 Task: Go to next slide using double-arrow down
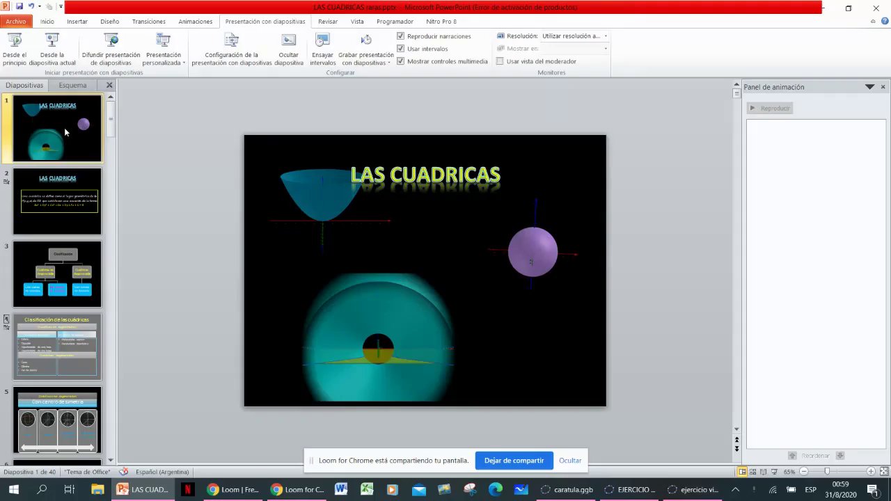tap(737, 449)
